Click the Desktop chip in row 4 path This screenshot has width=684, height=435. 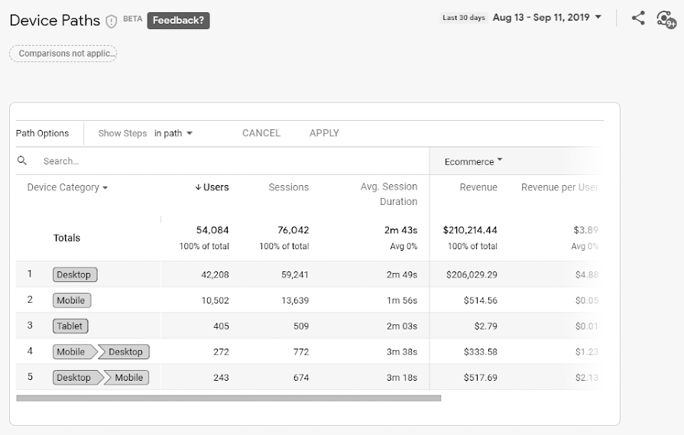(125, 352)
